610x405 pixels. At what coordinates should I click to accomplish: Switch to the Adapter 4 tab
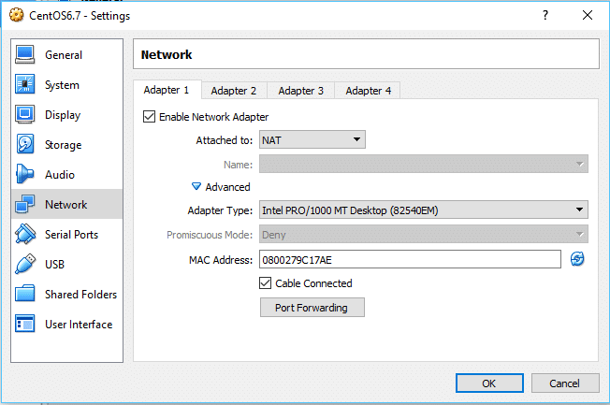pos(368,91)
